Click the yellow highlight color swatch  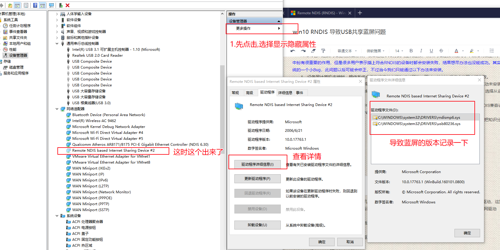point(471,51)
